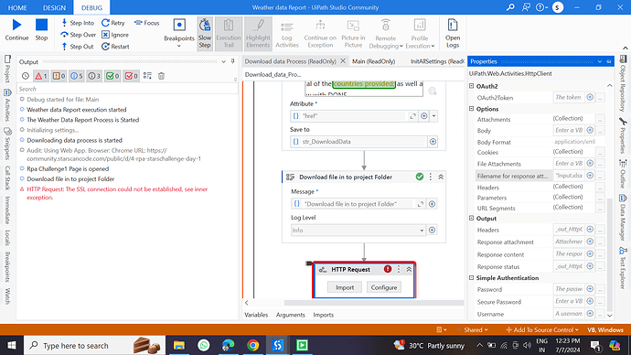631x355 pixels.
Task: Open File Explorer from taskbar
Action: tap(179, 345)
